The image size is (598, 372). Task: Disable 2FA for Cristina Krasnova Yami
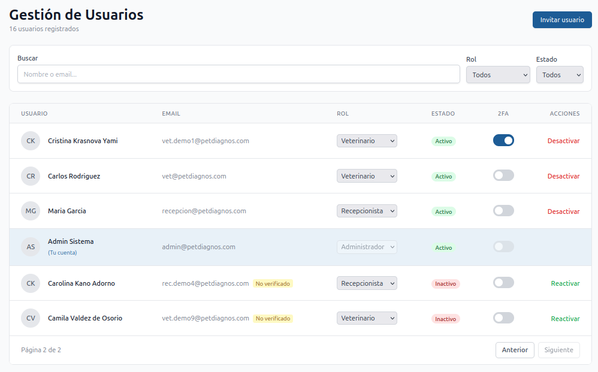(503, 140)
